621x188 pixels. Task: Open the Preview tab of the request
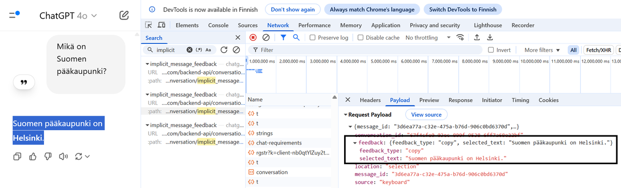click(x=429, y=100)
